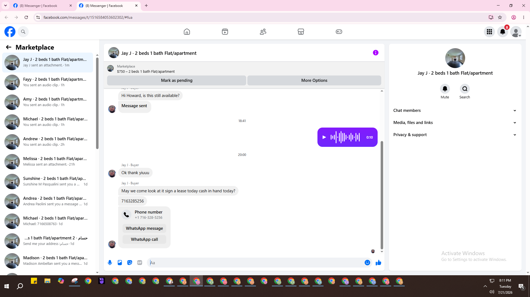Open the Gaming controller icon
Image resolution: width=530 pixels, height=297 pixels.
pyautogui.click(x=339, y=32)
